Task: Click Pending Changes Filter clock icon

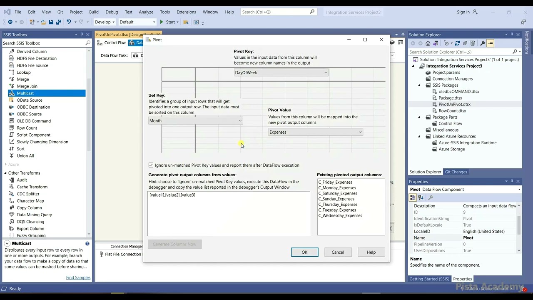Action: pos(446,43)
